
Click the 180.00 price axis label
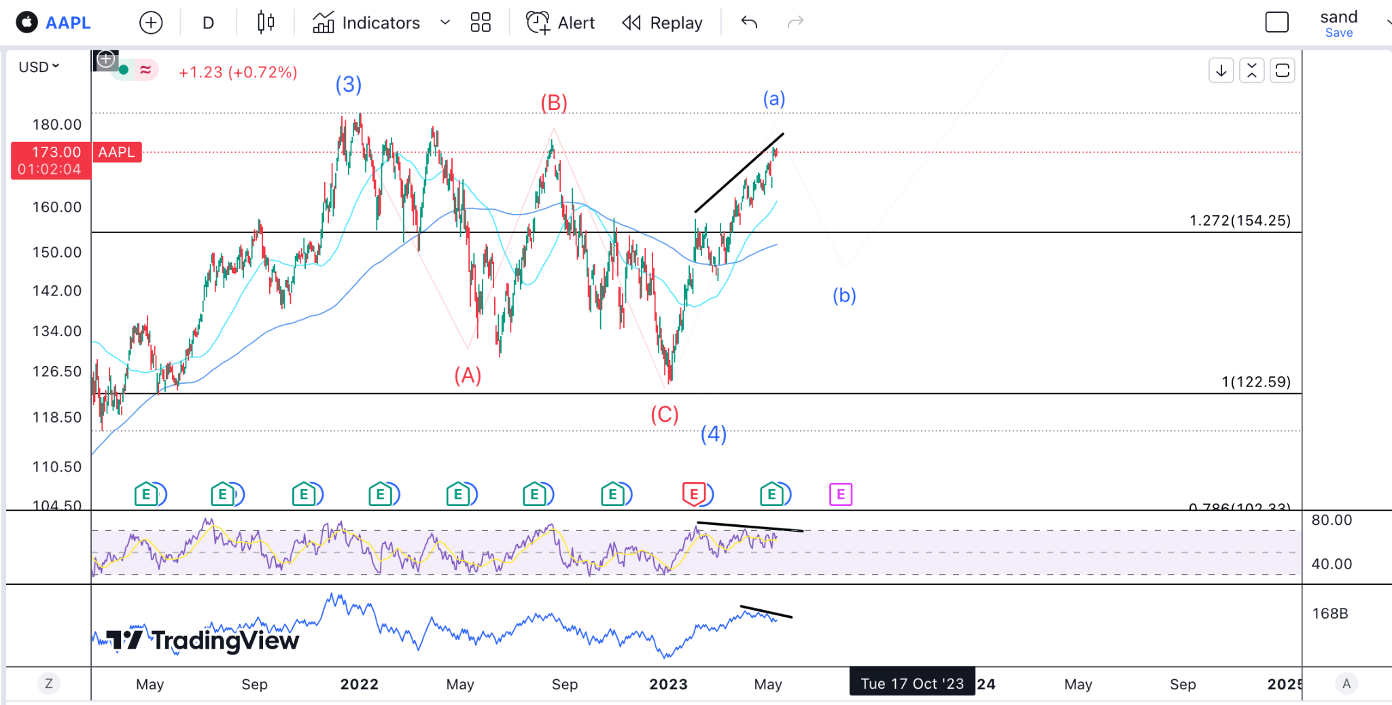click(57, 124)
